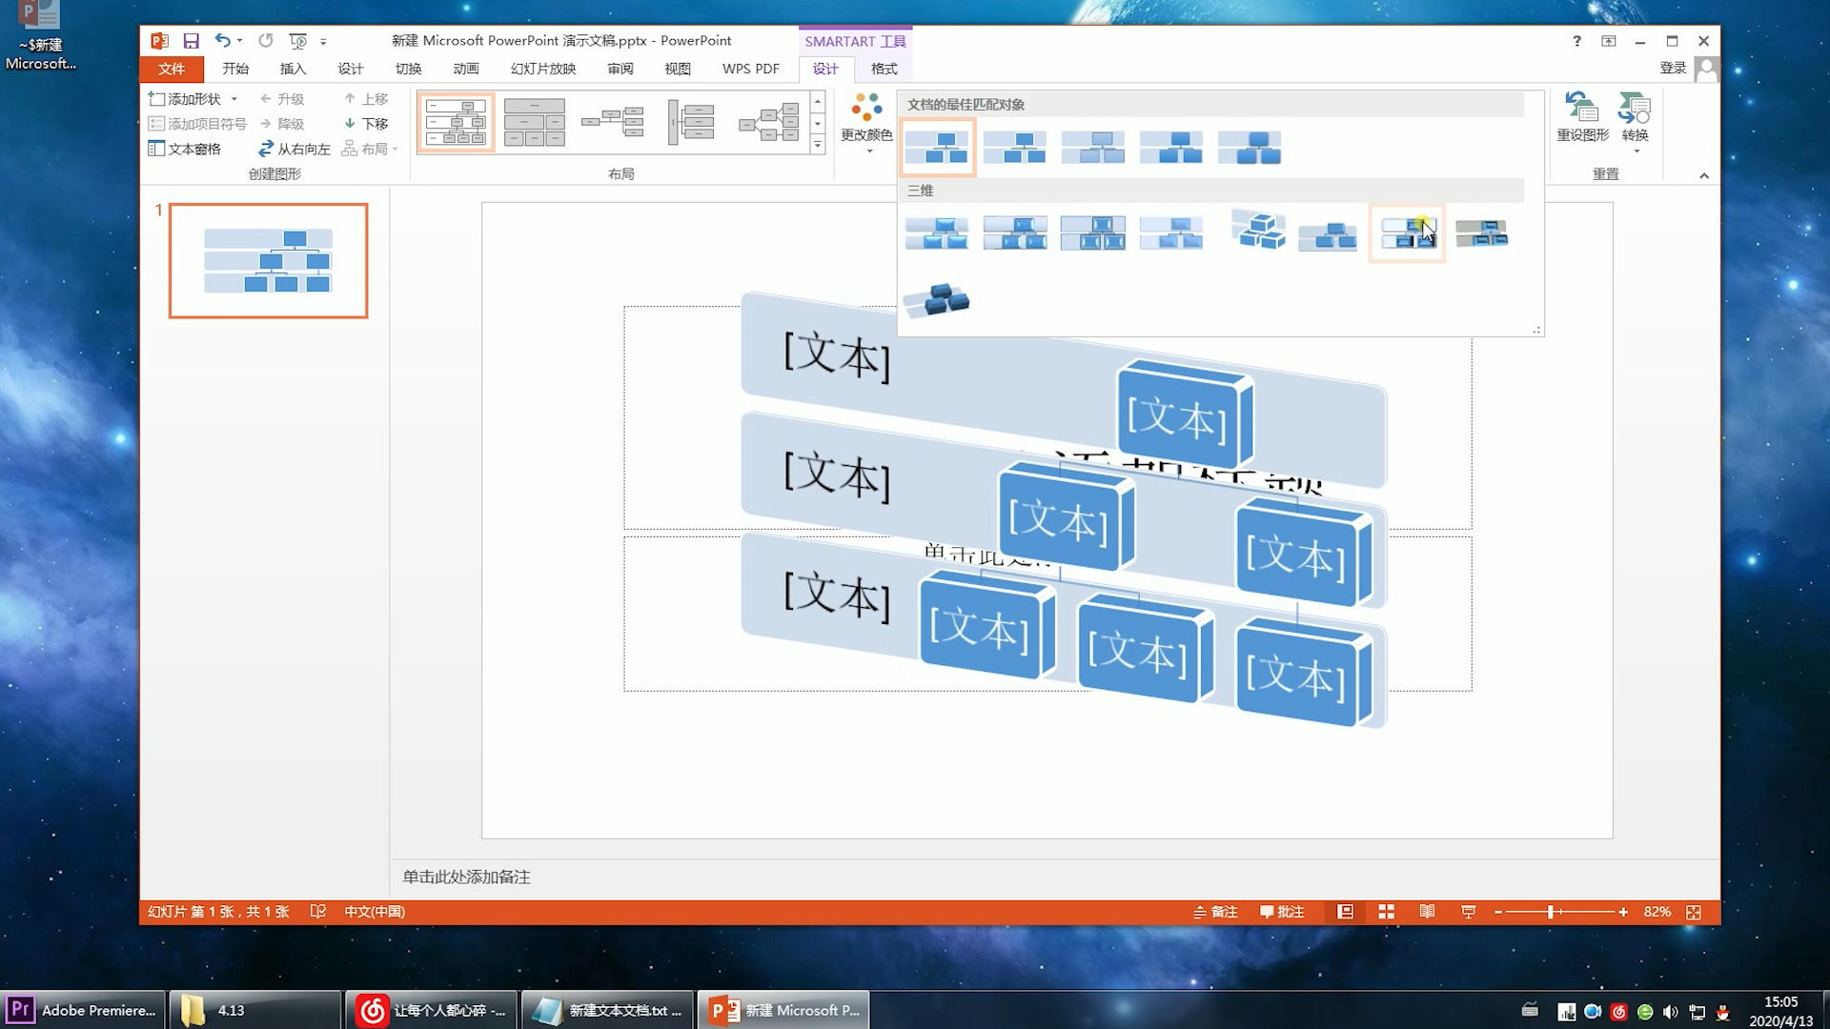The height and width of the screenshot is (1029, 1830).
Task: Toggle the 备注 notes pane in status bar
Action: pos(1215,912)
